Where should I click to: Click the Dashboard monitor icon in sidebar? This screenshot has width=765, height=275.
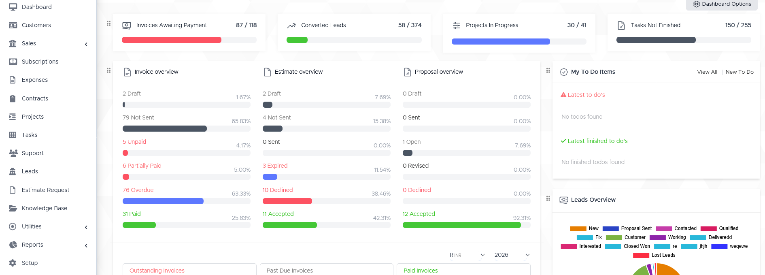pyautogui.click(x=13, y=7)
